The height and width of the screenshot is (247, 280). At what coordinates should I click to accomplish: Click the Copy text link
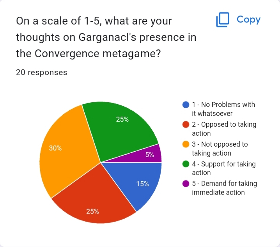248,19
